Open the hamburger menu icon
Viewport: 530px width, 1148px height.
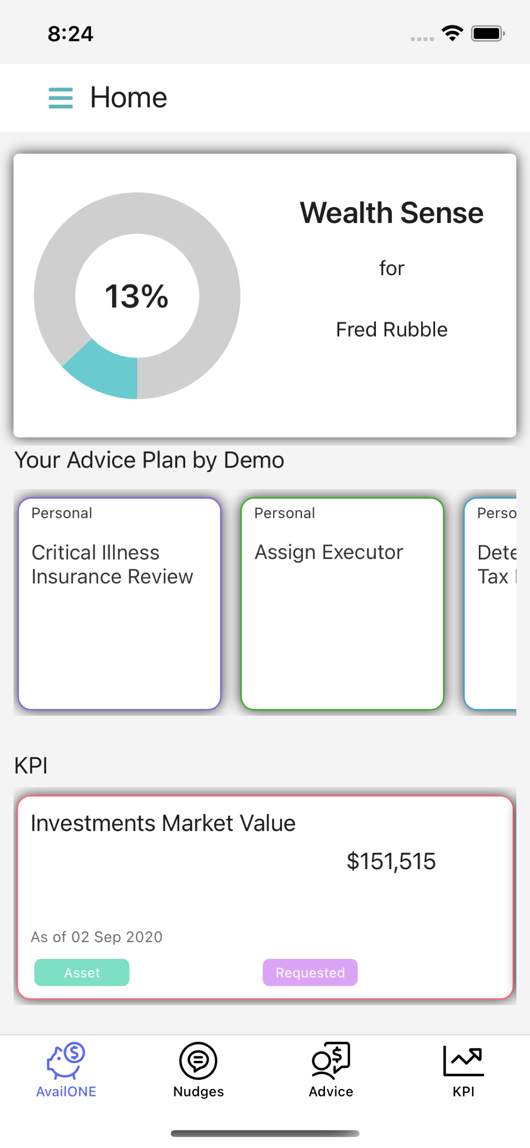click(x=61, y=98)
